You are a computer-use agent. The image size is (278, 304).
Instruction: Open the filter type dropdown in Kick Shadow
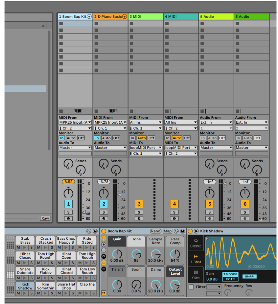pos(214,287)
